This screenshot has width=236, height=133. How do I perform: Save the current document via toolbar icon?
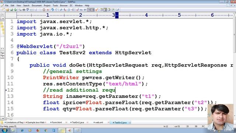tap(11, 10)
